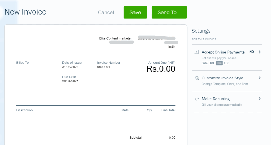Expand the Customize Invoice Style chevron
Viewport: 271px width, 145px height.
click(260, 78)
